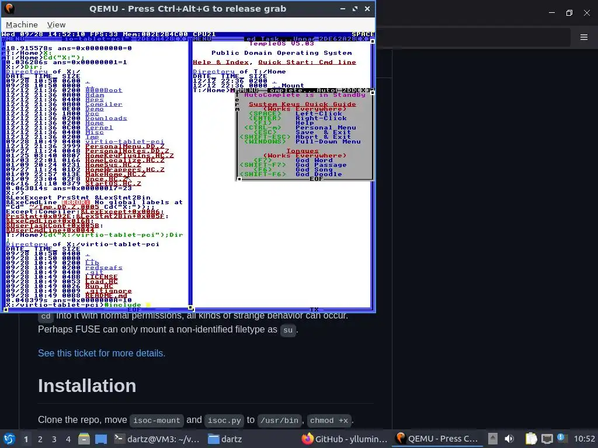Open HomeKeyPlugIns.HC.Z file link
The height and width of the screenshot is (448, 598).
(129, 155)
